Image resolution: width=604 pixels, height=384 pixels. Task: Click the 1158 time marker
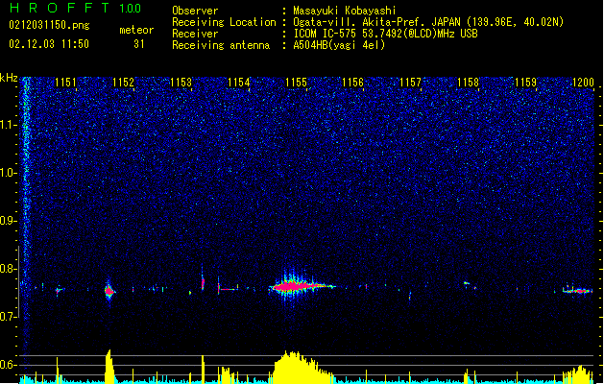coord(468,83)
